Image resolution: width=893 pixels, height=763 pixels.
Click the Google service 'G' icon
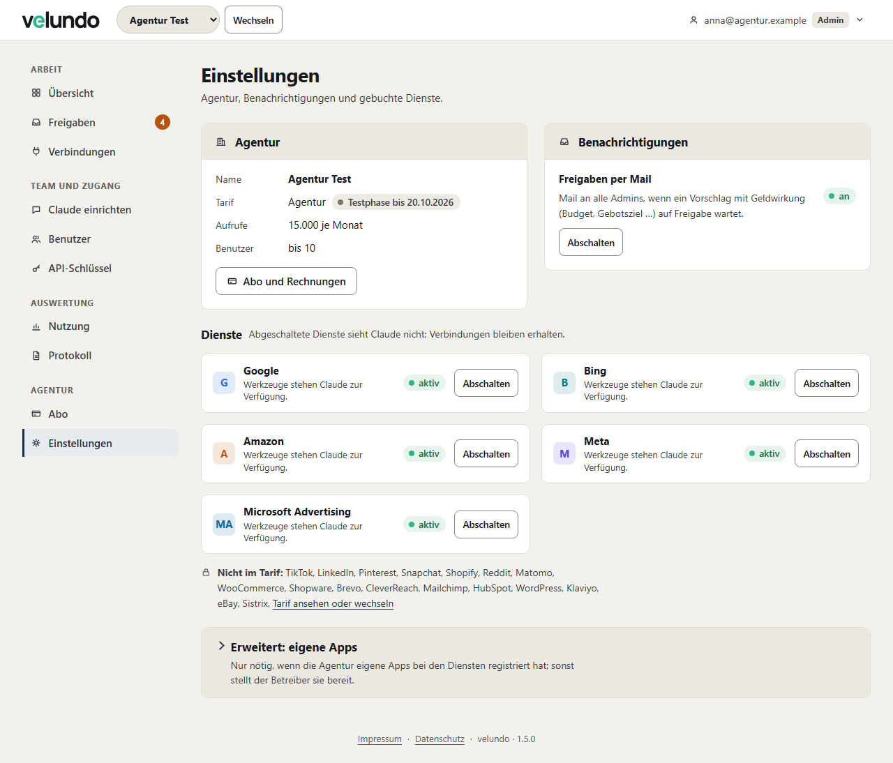(224, 383)
